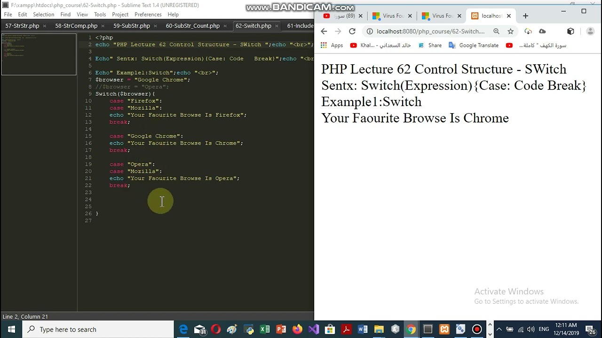Open the Tools menu

point(100,15)
